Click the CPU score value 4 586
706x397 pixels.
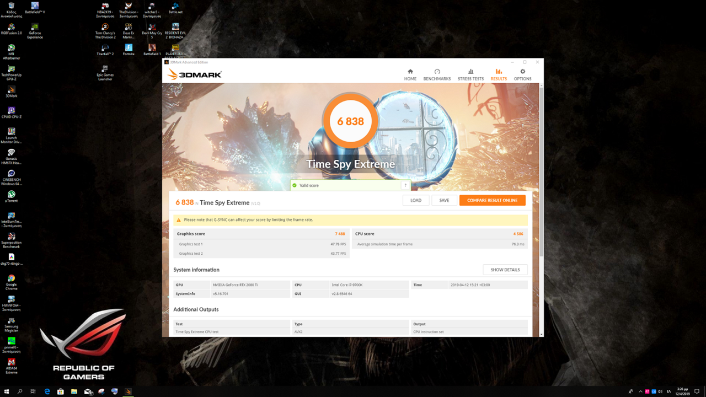tap(518, 234)
